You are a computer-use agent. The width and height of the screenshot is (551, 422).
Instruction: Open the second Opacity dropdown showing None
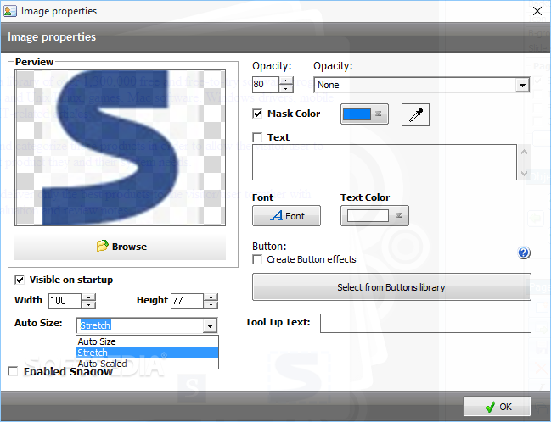(421, 85)
